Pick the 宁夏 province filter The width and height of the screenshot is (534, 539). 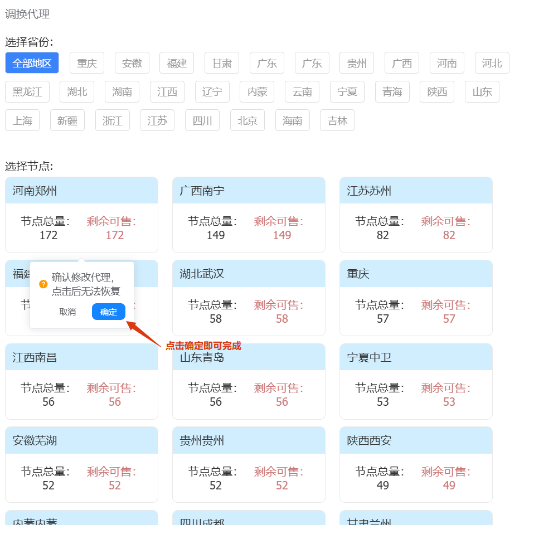pos(347,92)
